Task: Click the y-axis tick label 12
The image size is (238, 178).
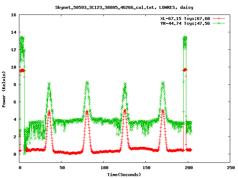Action: (13, 50)
